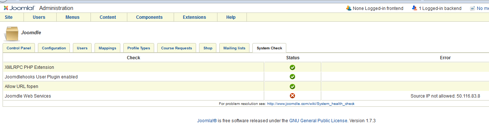Viewport: 489px width, 134px height.
Task: Open the System_health_check wiki link
Action: tap(311, 104)
